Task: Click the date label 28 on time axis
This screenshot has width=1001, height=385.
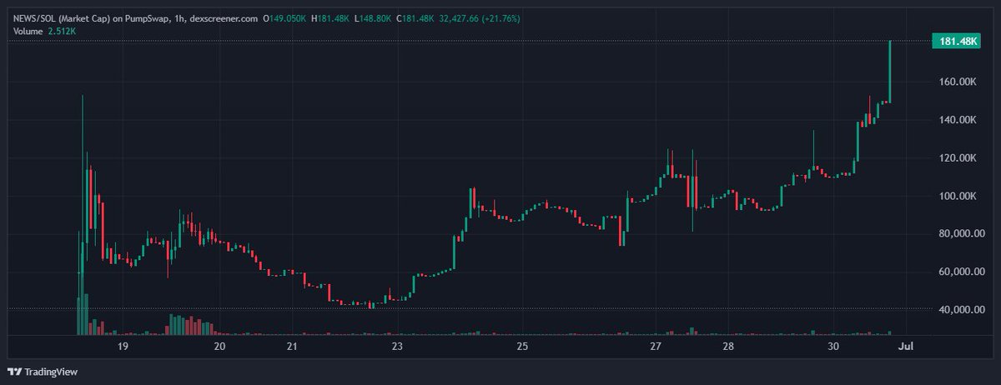Action: 728,346
